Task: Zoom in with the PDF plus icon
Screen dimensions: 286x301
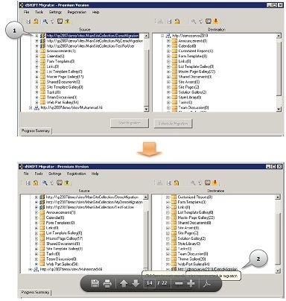Action: point(191,283)
